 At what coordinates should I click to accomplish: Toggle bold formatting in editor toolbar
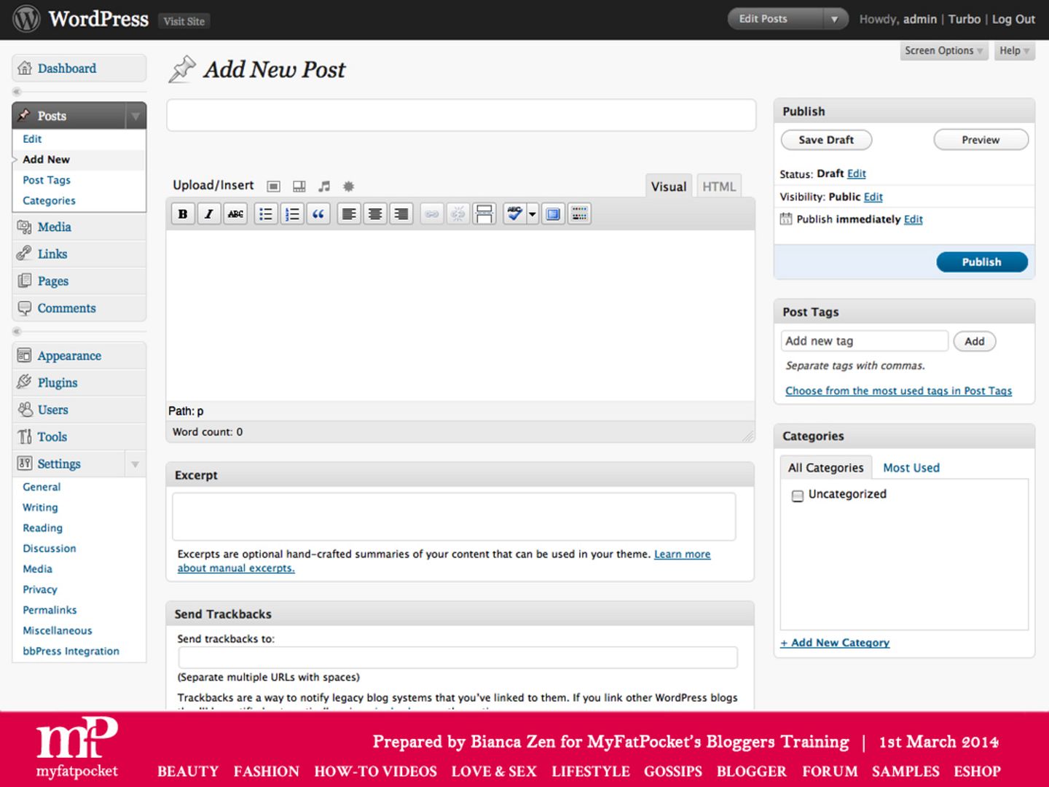183,214
